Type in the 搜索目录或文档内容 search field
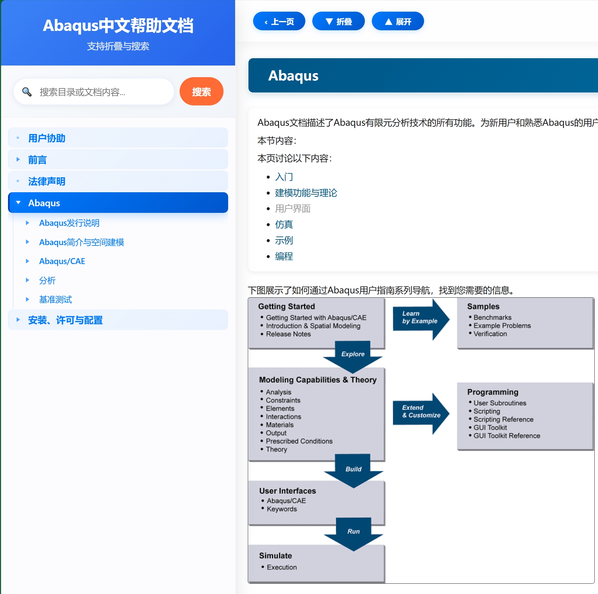The image size is (598, 594). [103, 92]
